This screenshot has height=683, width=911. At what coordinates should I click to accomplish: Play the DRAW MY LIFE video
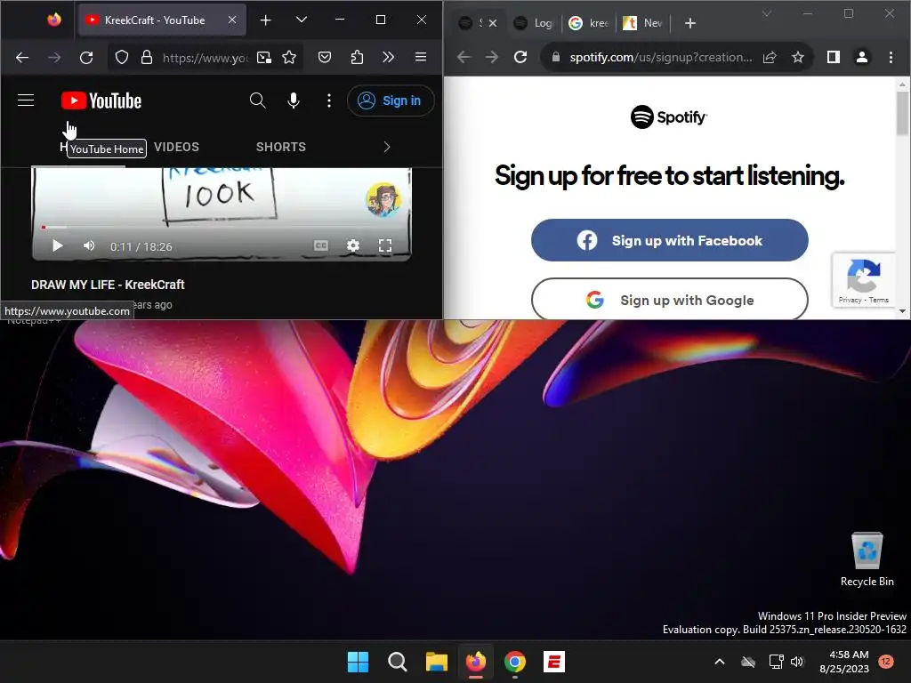click(x=57, y=246)
